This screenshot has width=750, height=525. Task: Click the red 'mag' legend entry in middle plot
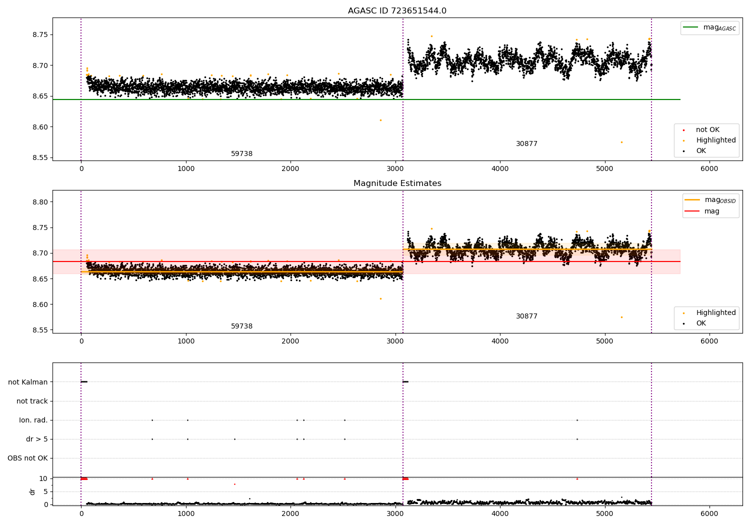pos(702,211)
